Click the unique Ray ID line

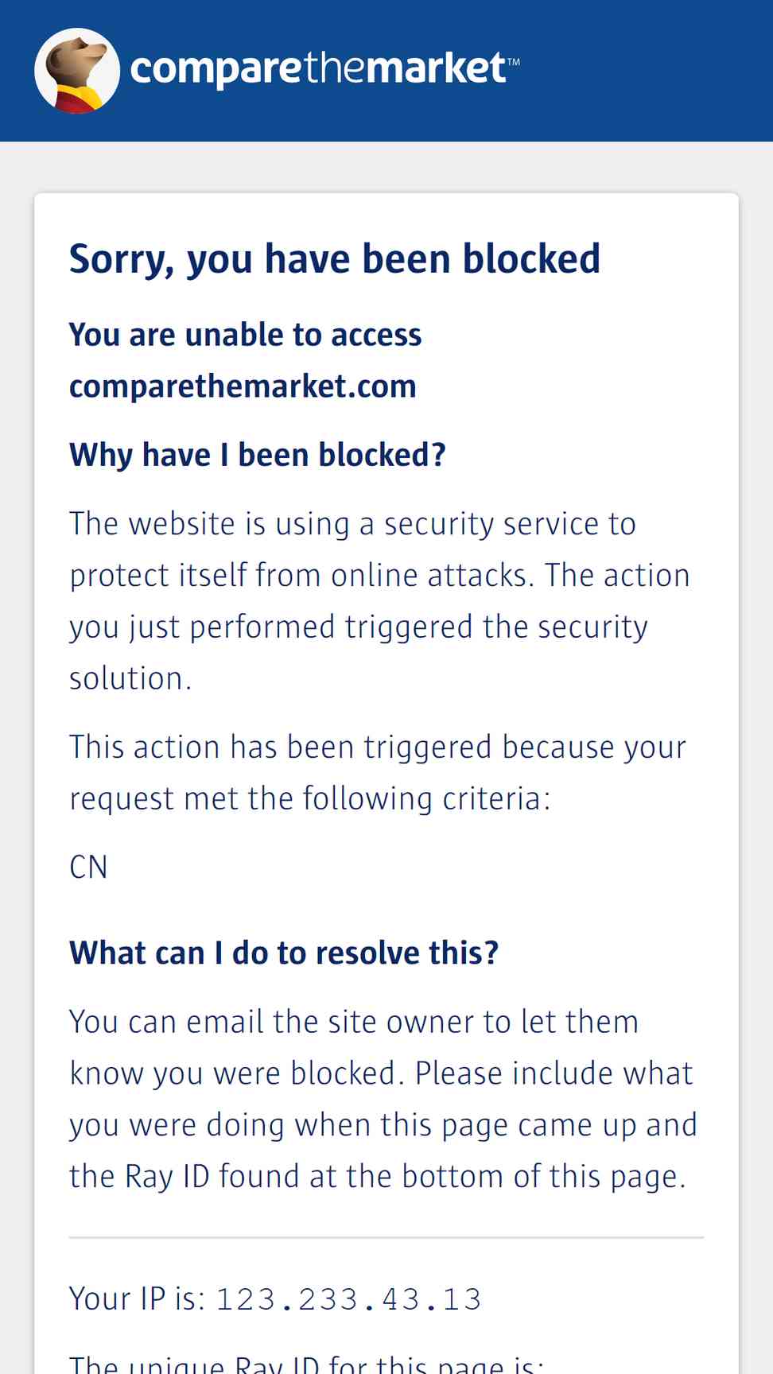tap(306, 1364)
